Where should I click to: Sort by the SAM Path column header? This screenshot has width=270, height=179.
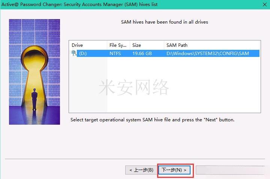(211, 45)
